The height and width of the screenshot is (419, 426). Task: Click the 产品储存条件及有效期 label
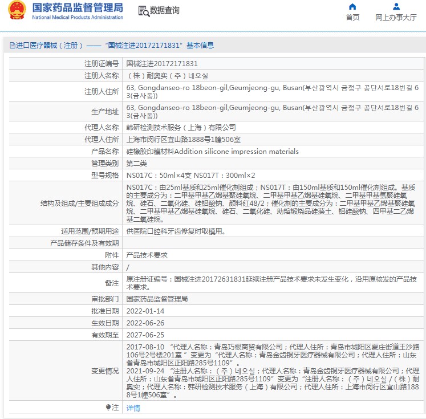[x=84, y=243]
